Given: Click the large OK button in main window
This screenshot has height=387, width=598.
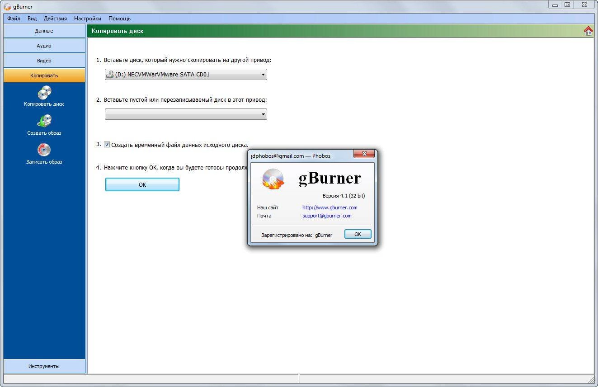Looking at the screenshot, I should coord(142,184).
